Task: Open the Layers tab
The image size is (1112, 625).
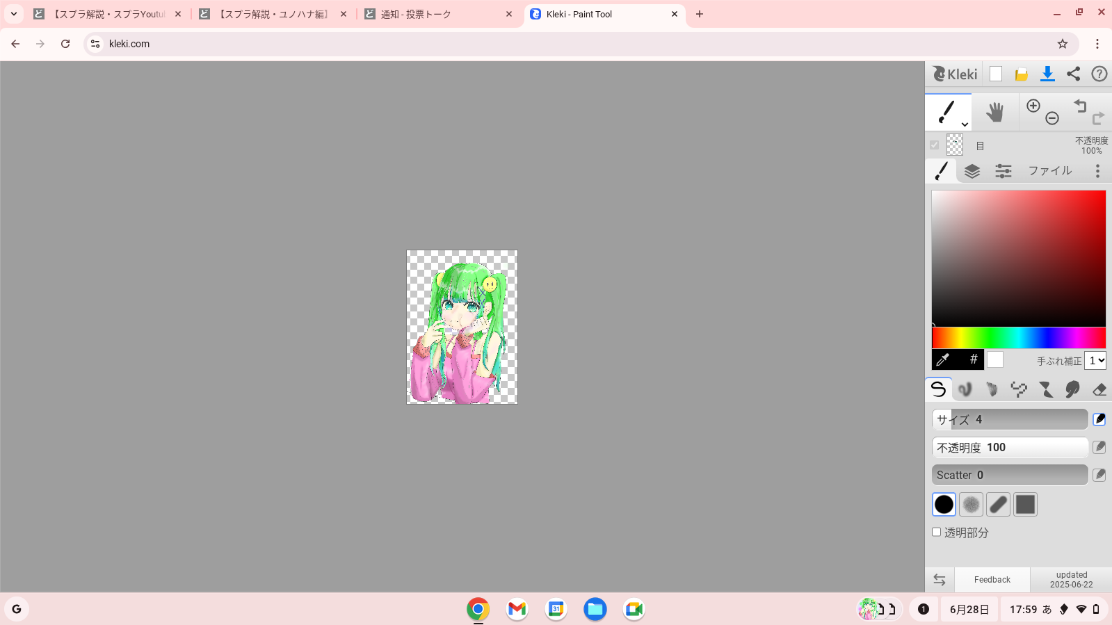Action: pyautogui.click(x=972, y=171)
